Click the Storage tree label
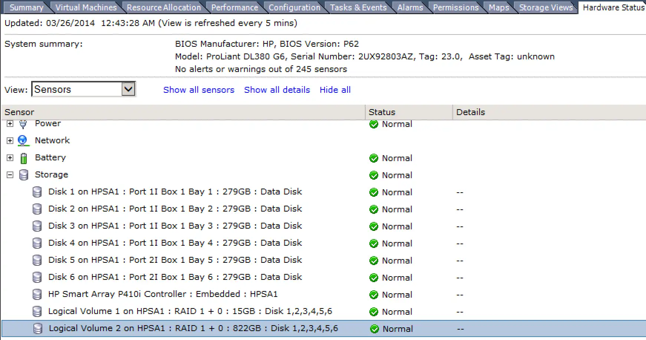The height and width of the screenshot is (340, 646). 52,175
